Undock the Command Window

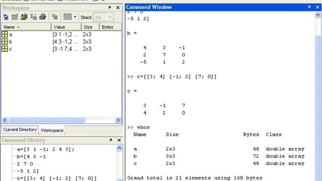309,7
